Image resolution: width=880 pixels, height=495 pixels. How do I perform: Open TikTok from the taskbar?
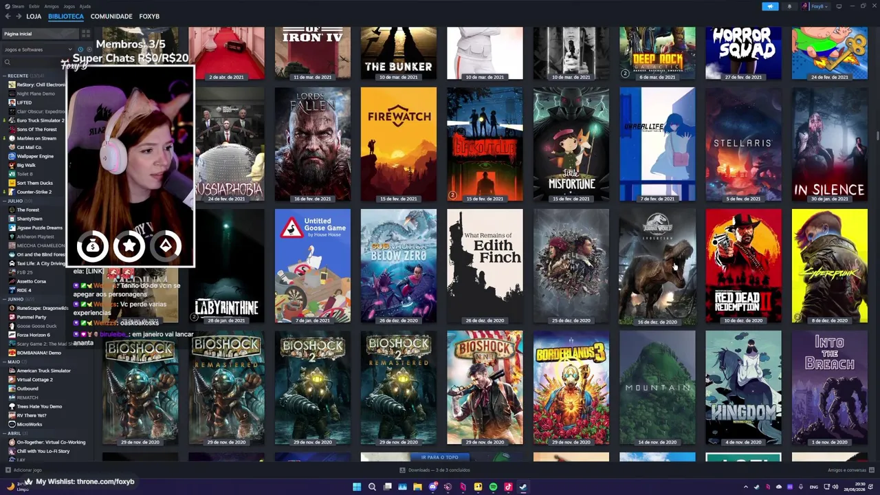click(x=508, y=487)
